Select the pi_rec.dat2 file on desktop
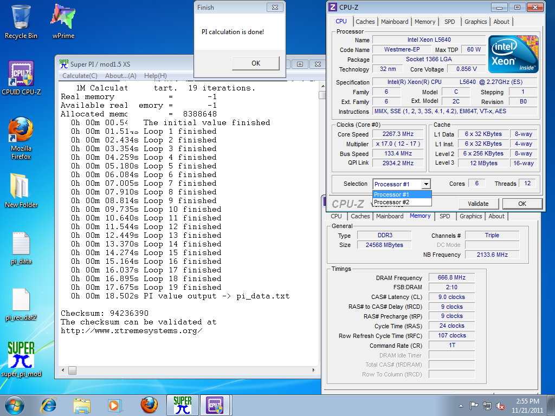This screenshot has height=416, width=555. point(21,304)
